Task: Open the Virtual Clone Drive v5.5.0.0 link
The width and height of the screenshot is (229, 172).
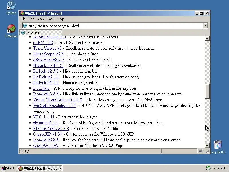Action: [58, 100]
